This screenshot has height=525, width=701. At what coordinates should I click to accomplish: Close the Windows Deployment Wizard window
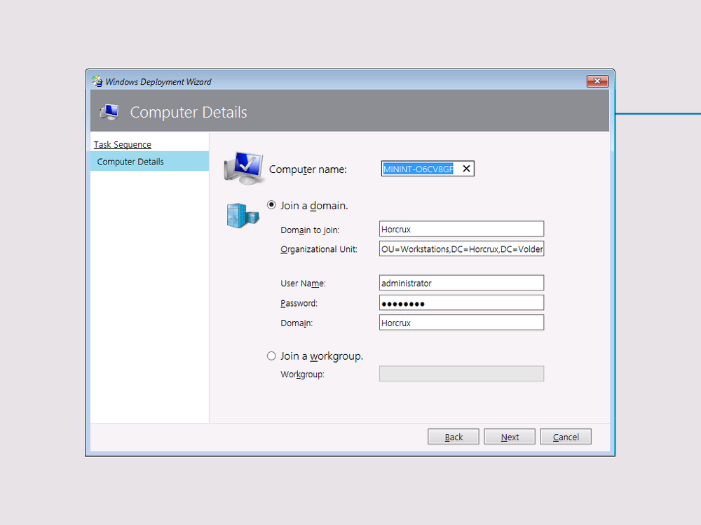pyautogui.click(x=597, y=80)
